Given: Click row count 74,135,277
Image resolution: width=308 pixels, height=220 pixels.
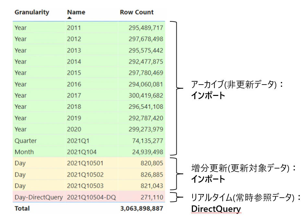Looking at the screenshot, I should tap(148, 141).
